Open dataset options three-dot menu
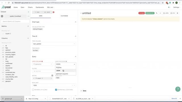The image size is (182, 102). [28, 16]
